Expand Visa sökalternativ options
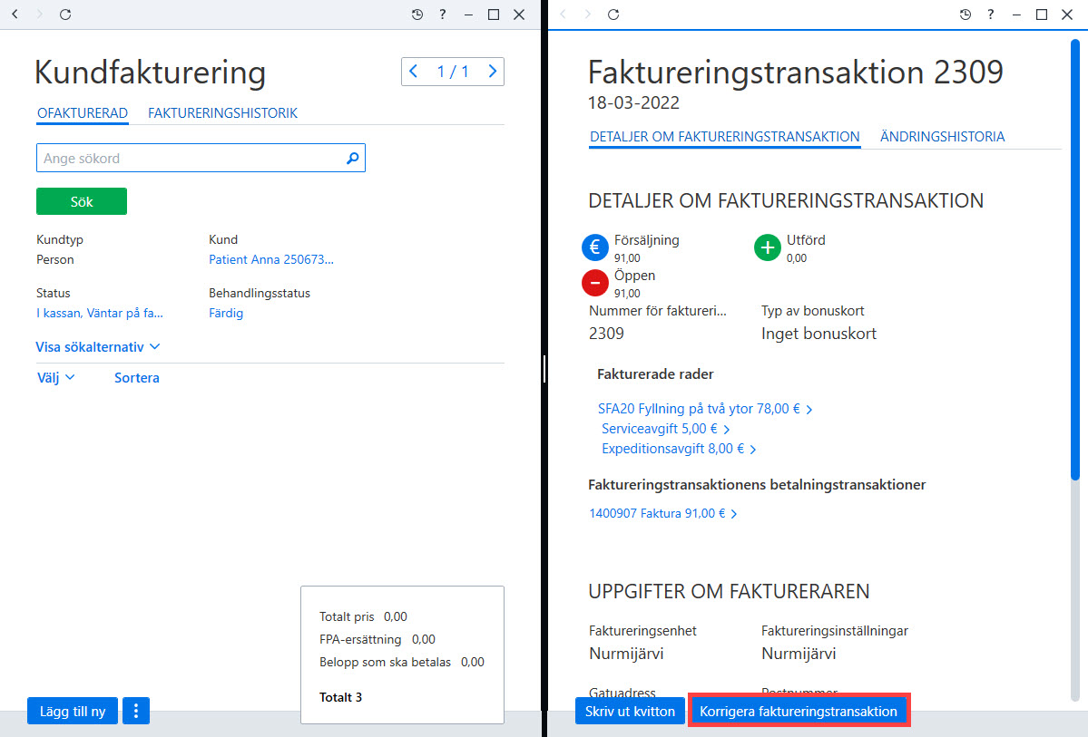Viewport: 1088px width, 737px height. click(98, 346)
